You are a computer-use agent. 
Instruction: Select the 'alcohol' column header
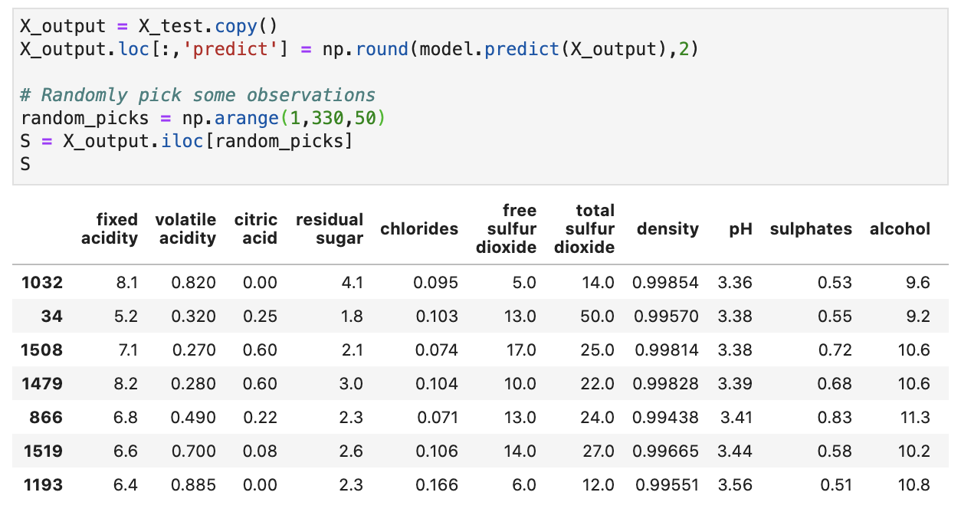click(900, 228)
